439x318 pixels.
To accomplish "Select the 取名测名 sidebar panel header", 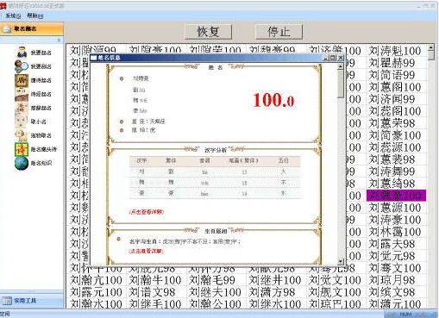I will coord(32,28).
